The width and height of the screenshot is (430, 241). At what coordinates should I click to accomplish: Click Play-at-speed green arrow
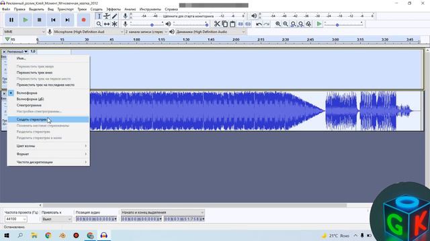(318, 24)
